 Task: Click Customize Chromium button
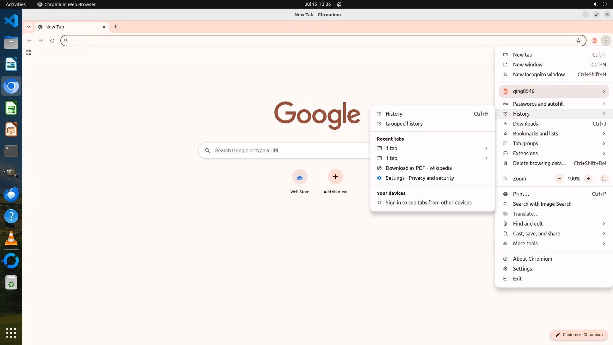(x=579, y=334)
